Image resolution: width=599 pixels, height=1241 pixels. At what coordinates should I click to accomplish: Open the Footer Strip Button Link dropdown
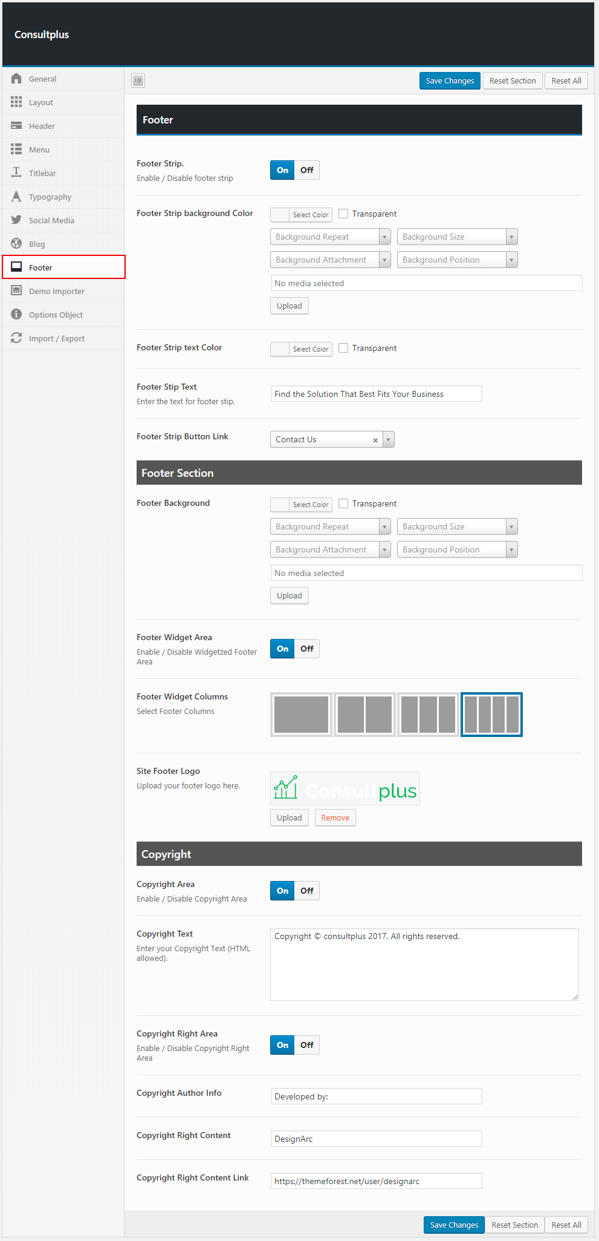point(389,439)
